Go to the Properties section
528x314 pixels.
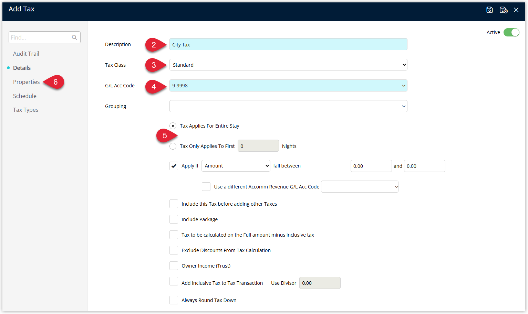click(26, 82)
